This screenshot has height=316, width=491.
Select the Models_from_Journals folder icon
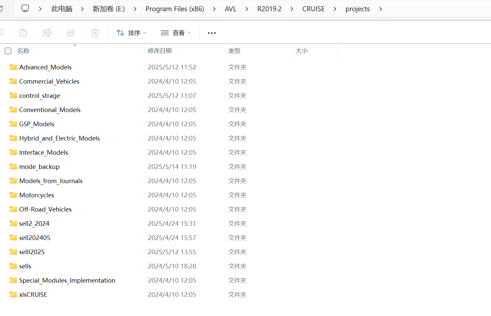(x=13, y=181)
